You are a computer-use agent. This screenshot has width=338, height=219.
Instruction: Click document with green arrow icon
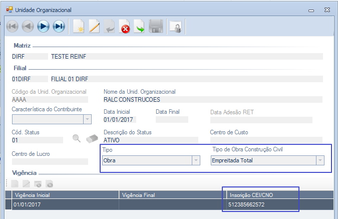(x=139, y=27)
